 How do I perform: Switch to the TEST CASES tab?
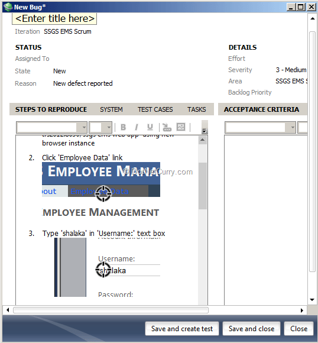(155, 109)
